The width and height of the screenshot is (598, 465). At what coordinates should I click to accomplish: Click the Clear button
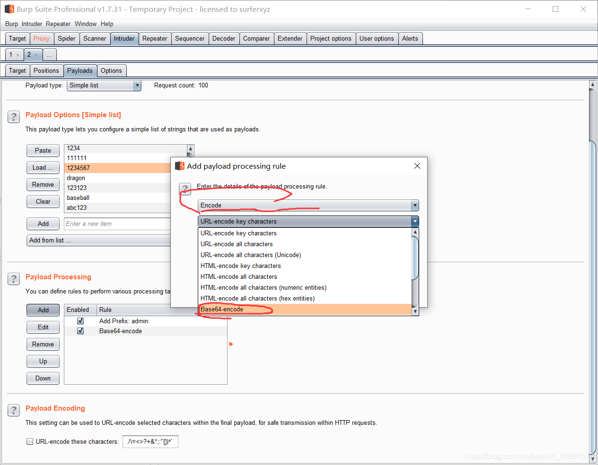coord(43,201)
